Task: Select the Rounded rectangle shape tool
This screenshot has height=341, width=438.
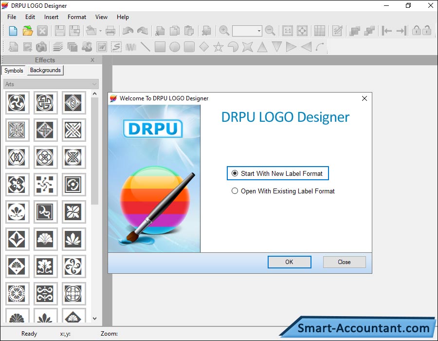Action: 189,47
